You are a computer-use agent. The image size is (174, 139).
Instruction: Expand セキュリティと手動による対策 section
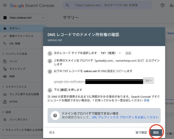[x=3, y=130]
